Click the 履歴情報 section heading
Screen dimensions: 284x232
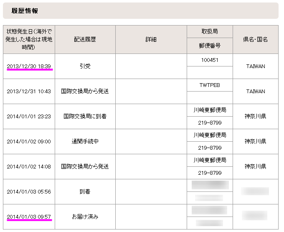tap(25, 11)
